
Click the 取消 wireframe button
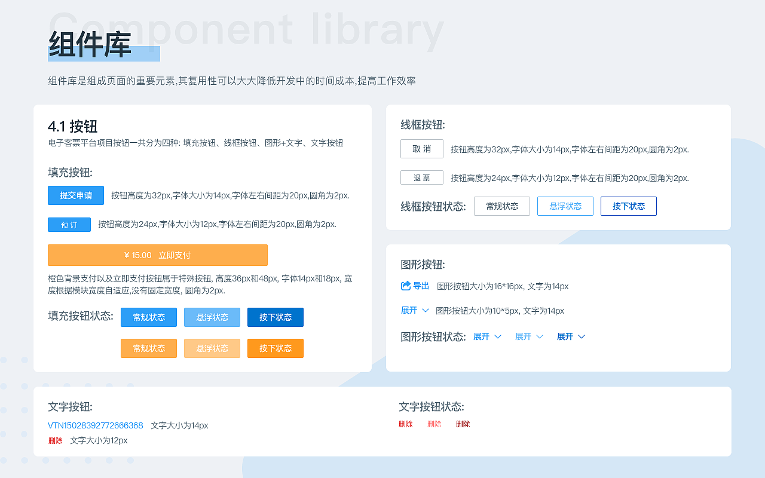[421, 149]
